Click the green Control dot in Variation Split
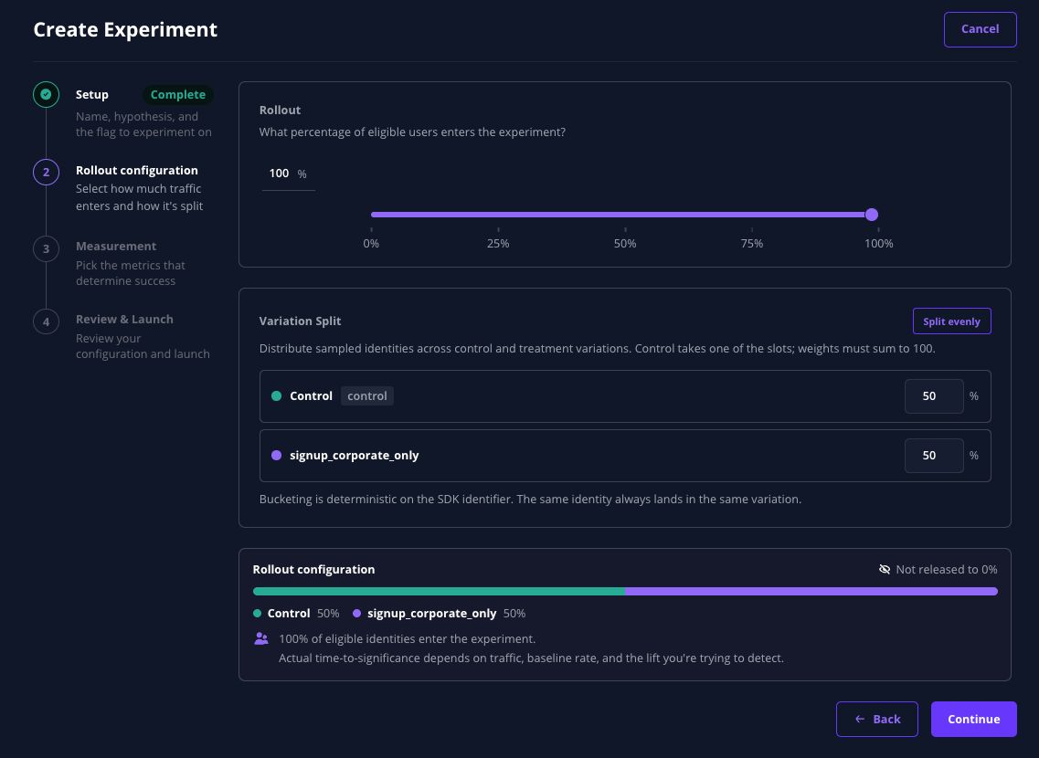 tap(276, 395)
